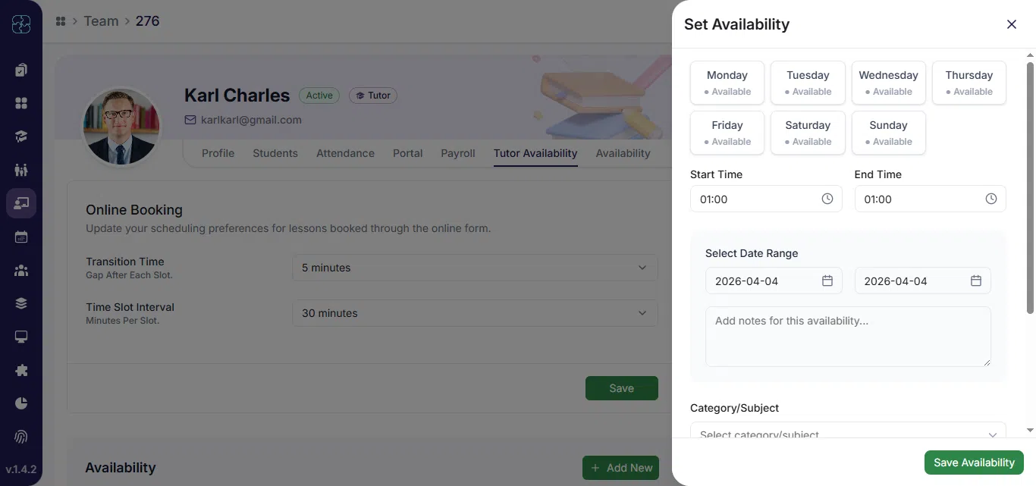Image resolution: width=1036 pixels, height=486 pixels.
Task: Toggle Sunday availability
Action: point(888,133)
